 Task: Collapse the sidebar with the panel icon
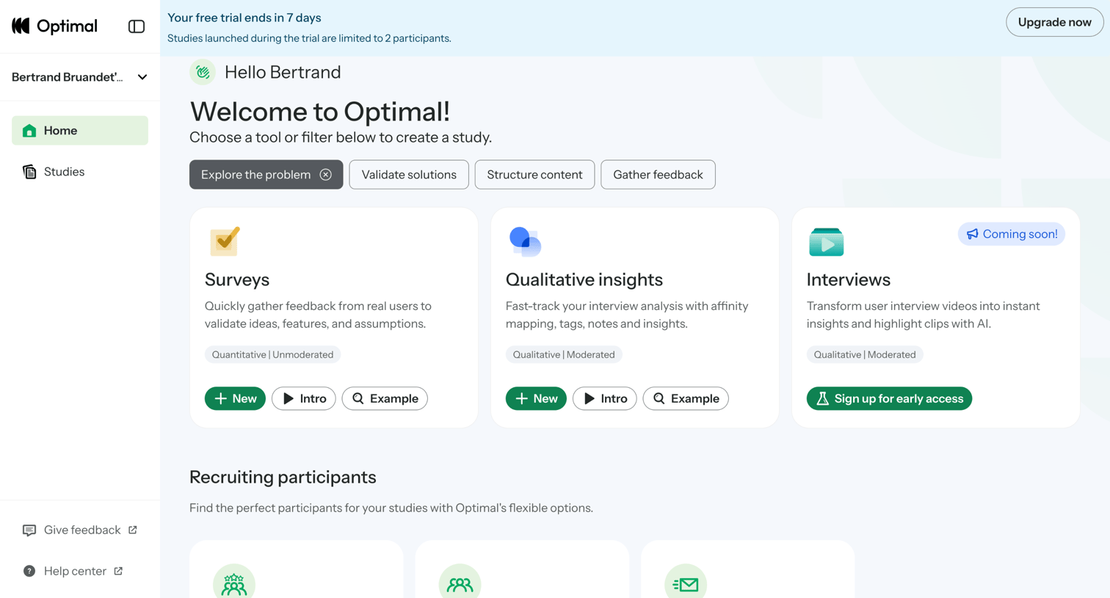pyautogui.click(x=137, y=26)
